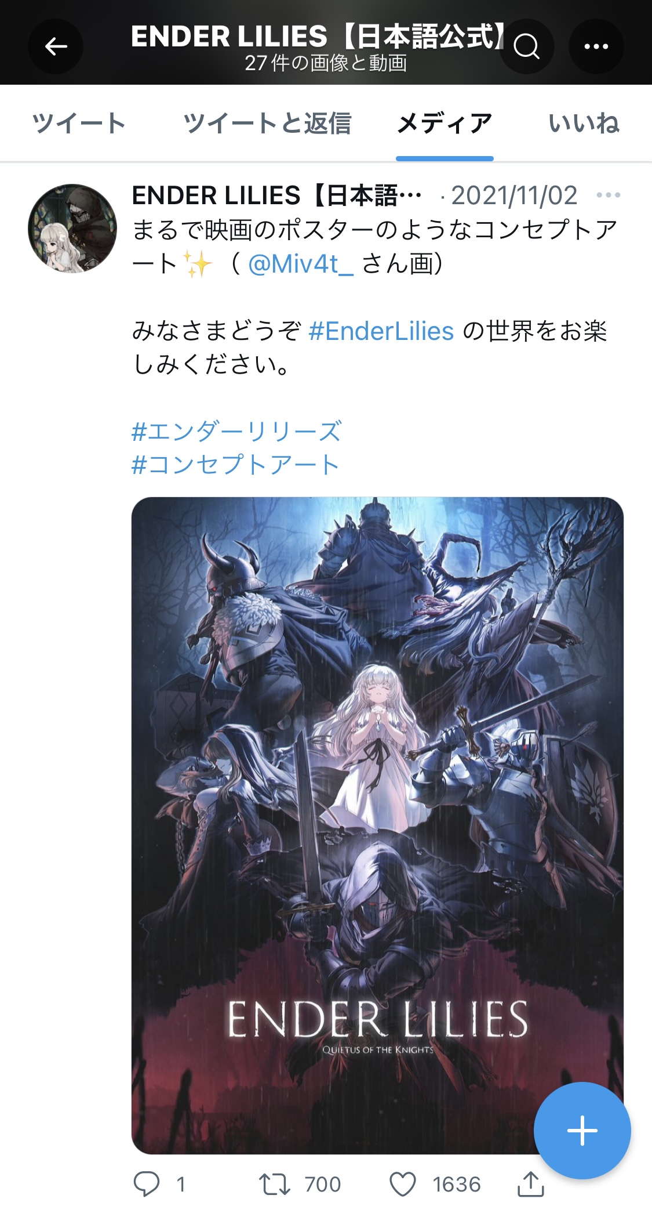Tap the share upload icon
Viewport: 652px width, 1213px height.
(x=530, y=1183)
